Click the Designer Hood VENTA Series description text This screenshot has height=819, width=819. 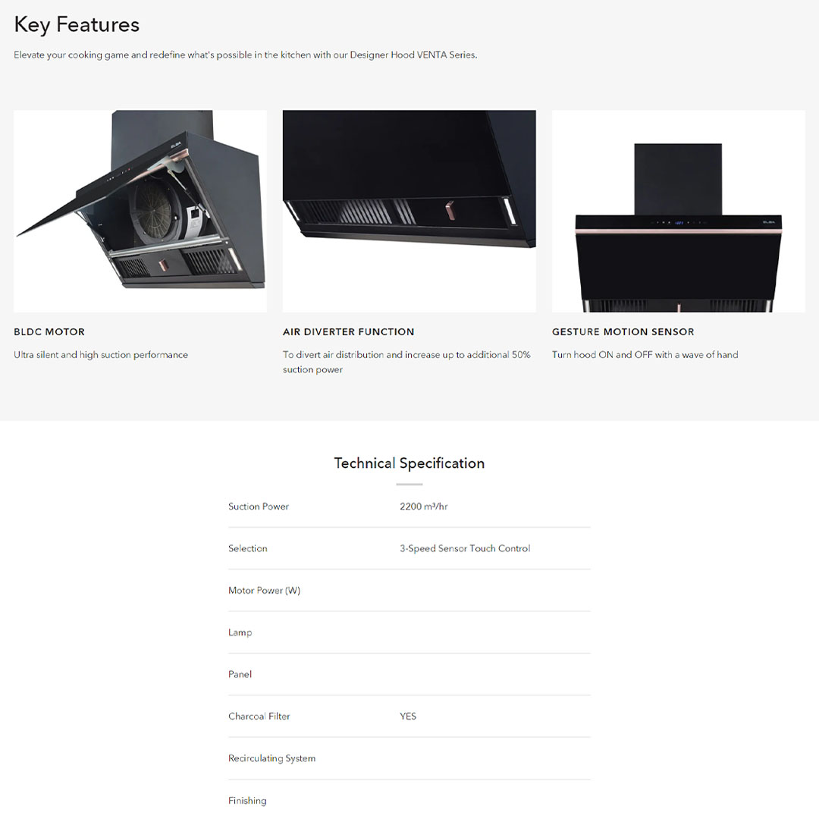[x=246, y=55]
